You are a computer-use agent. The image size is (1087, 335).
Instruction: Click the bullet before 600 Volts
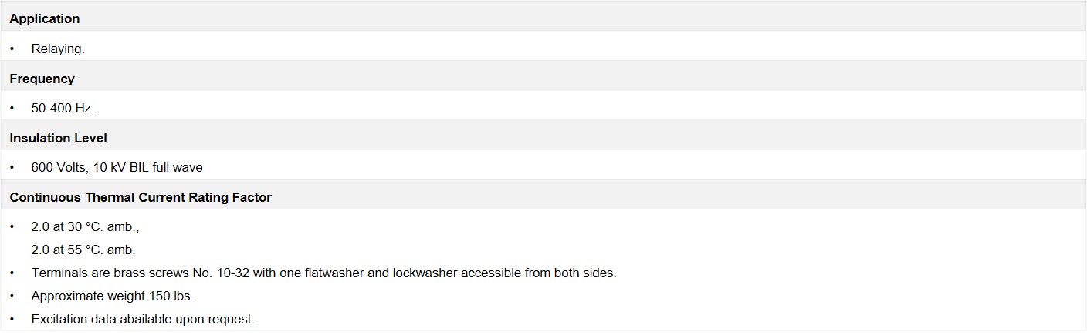click(x=12, y=168)
